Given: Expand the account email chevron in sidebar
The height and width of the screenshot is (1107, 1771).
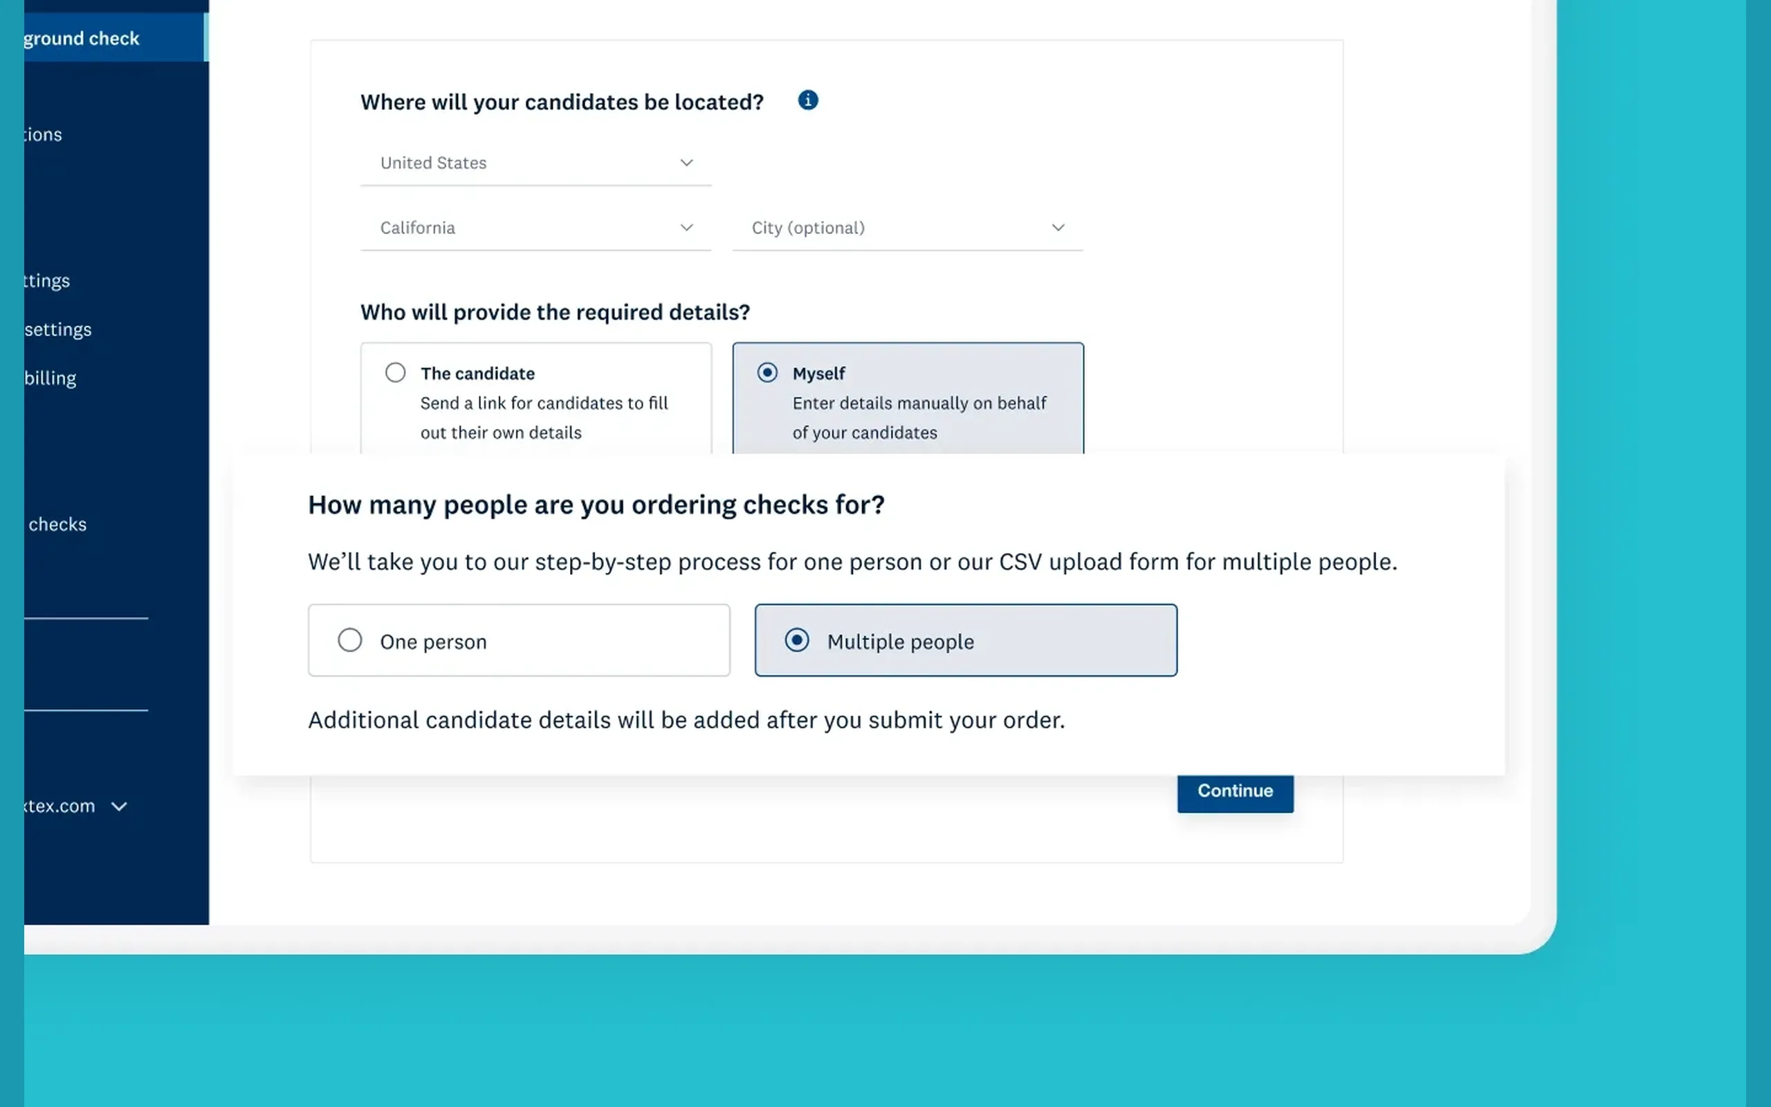Looking at the screenshot, I should tap(119, 806).
